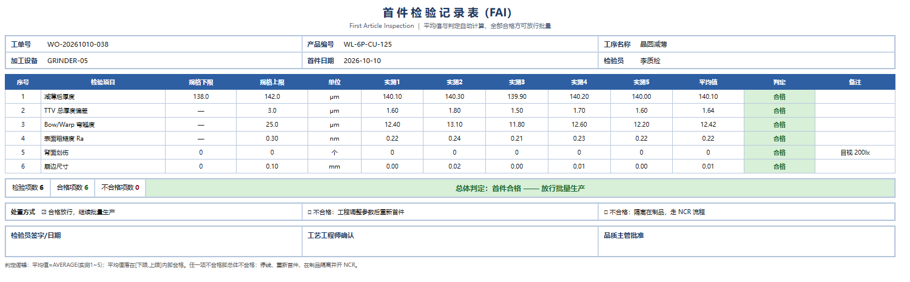Click the 实测4 value 140.20
The height and width of the screenshot is (282, 910).
[x=579, y=96]
